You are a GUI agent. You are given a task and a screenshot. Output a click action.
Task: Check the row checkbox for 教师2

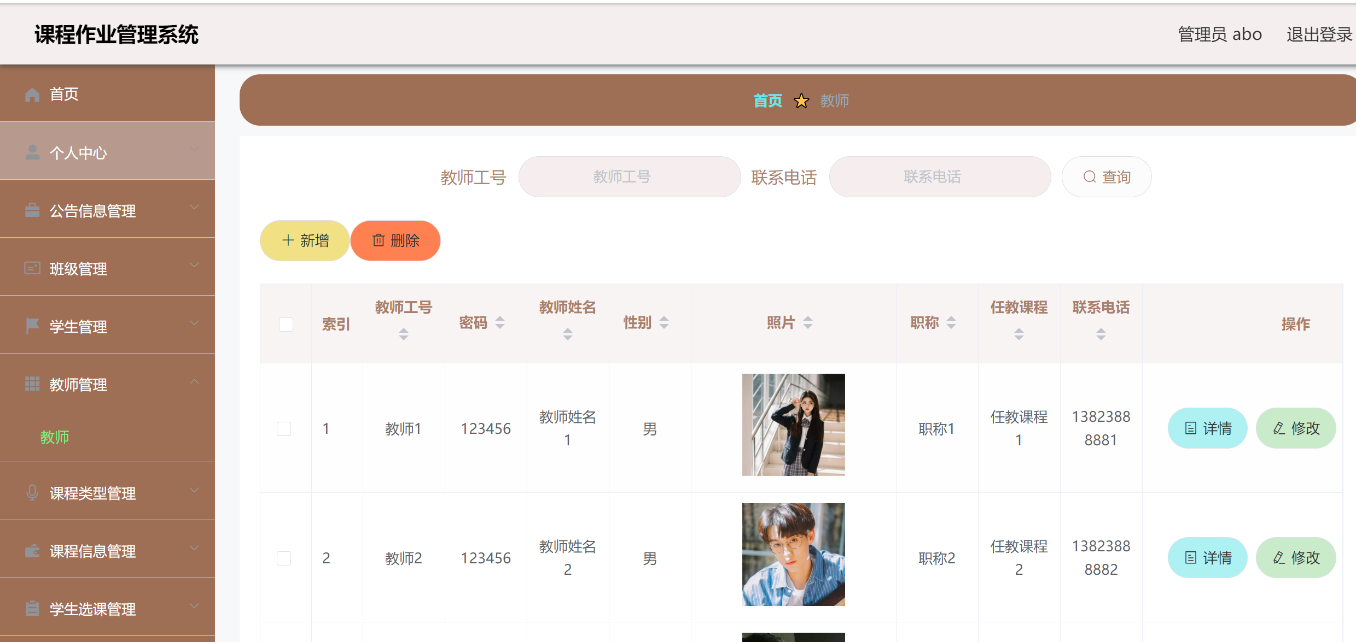(283, 558)
